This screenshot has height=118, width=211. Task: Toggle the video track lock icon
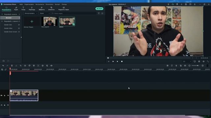(x=5, y=95)
